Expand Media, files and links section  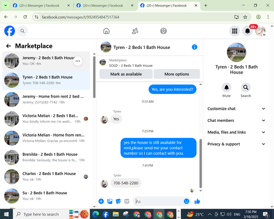(x=236, y=132)
